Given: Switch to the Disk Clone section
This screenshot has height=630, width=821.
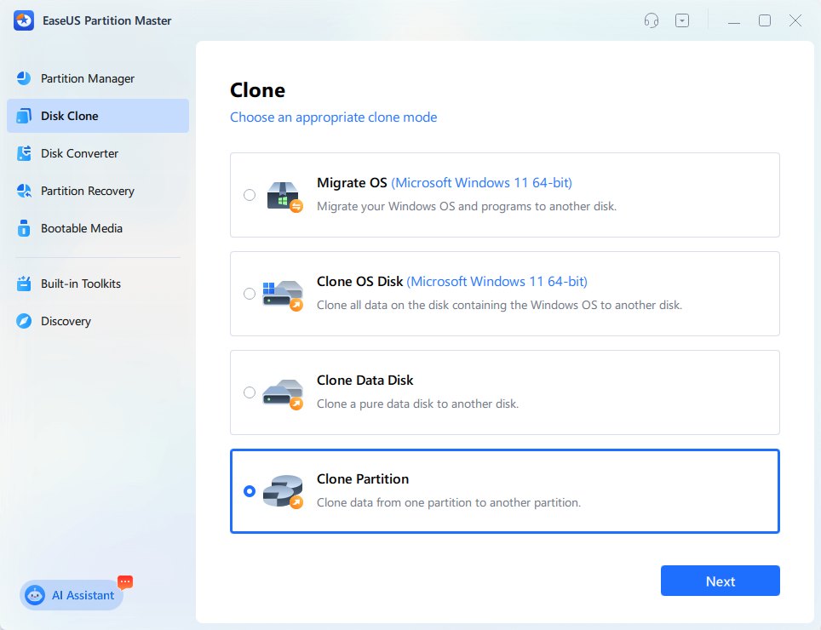Looking at the screenshot, I should (x=98, y=116).
